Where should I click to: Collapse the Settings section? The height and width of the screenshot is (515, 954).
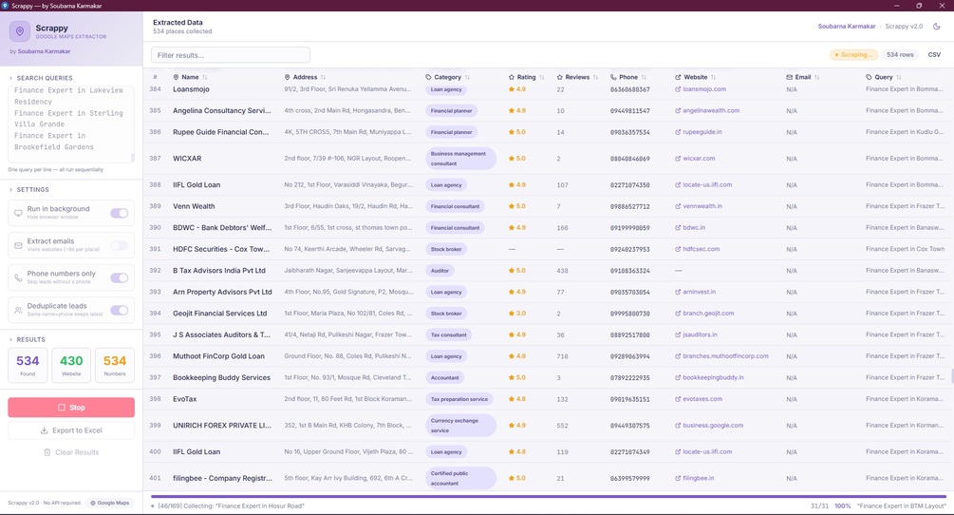[x=29, y=189]
